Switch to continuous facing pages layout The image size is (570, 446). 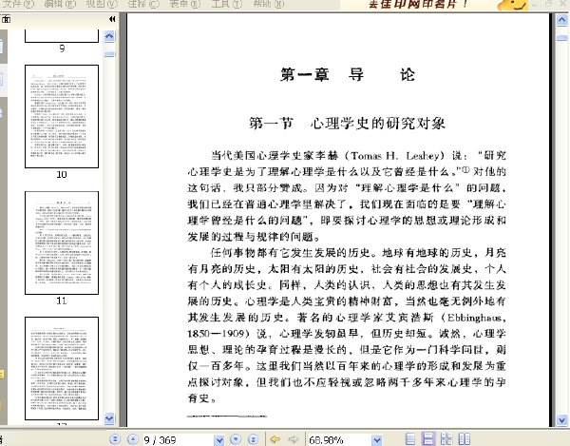point(446,438)
